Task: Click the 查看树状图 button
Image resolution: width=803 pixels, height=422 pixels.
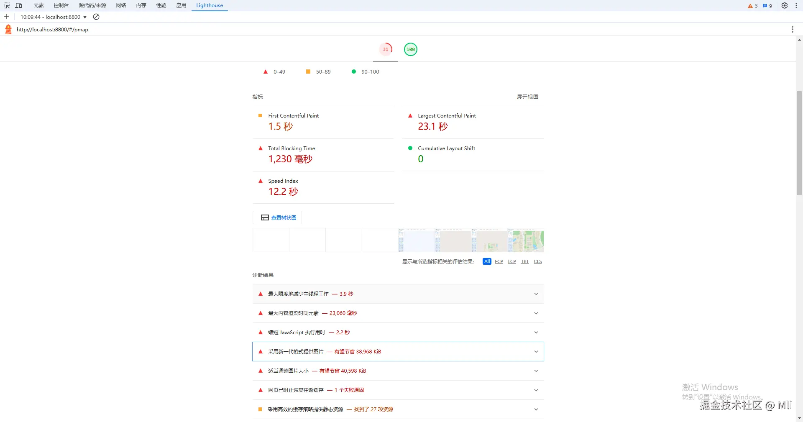Action: click(277, 217)
